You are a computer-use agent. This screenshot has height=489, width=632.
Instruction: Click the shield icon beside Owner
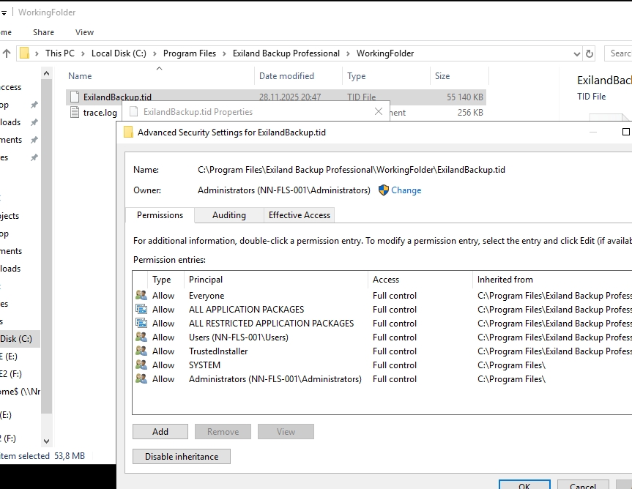[x=384, y=190]
